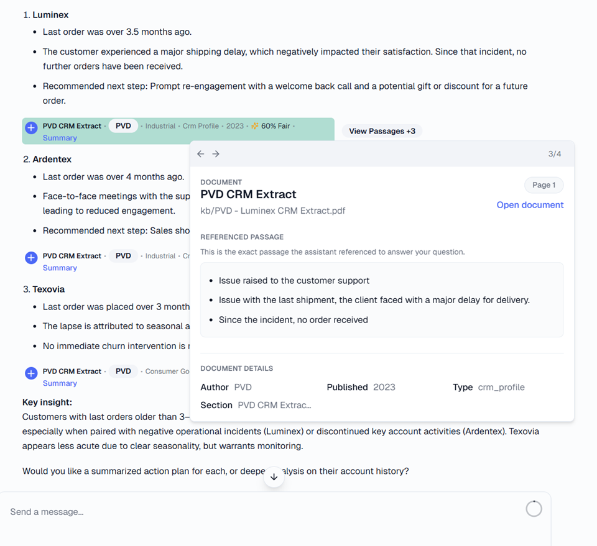Click the Open document link

point(530,204)
